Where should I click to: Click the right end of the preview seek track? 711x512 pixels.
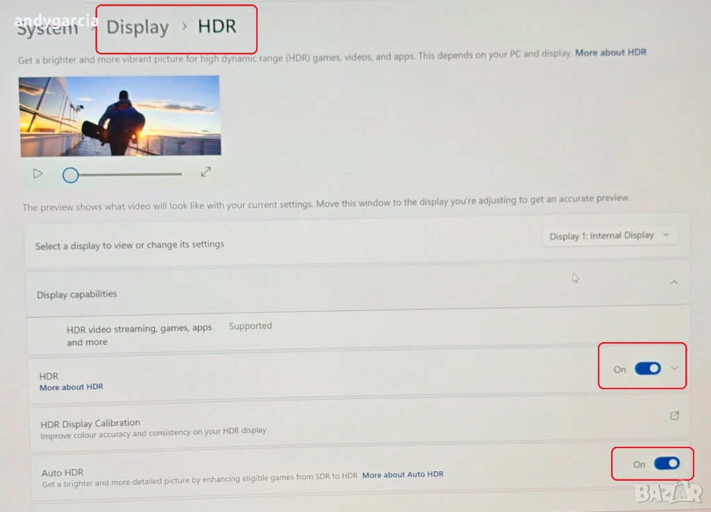tap(180, 174)
